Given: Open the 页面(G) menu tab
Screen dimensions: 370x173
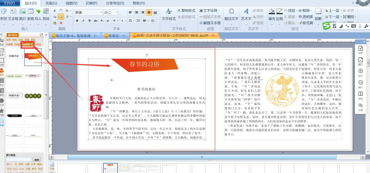Looking at the screenshot, I should pyautogui.click(x=51, y=3).
